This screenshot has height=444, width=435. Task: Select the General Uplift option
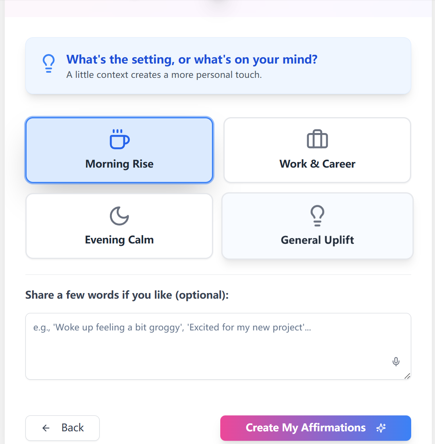[x=317, y=226]
